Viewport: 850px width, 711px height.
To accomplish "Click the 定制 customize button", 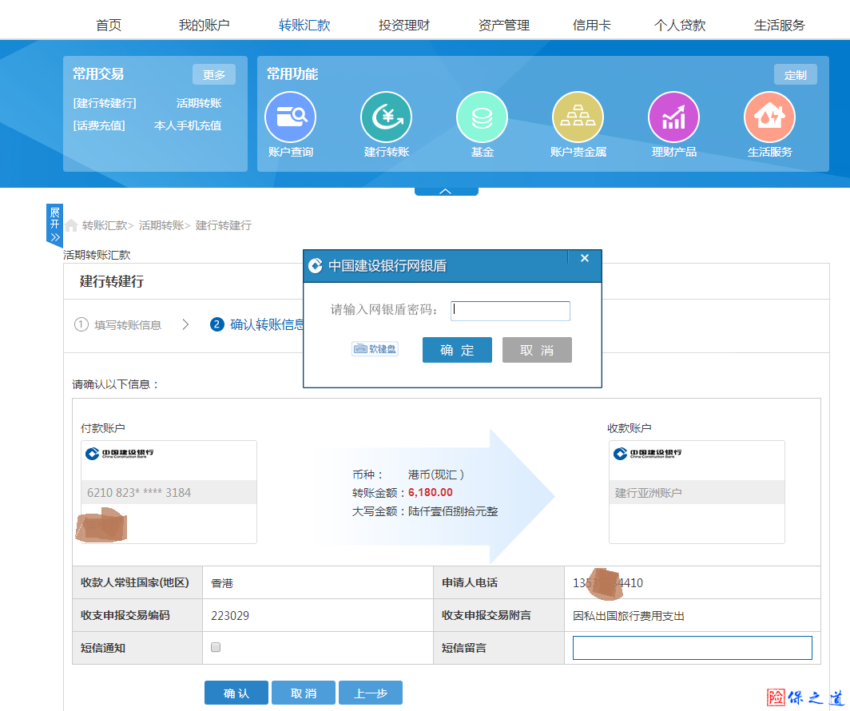I will pos(795,75).
